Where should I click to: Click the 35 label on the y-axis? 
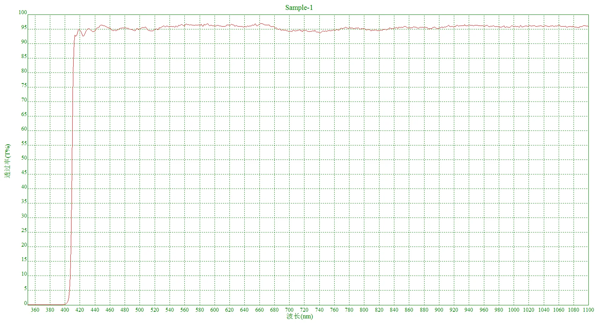(x=24, y=201)
